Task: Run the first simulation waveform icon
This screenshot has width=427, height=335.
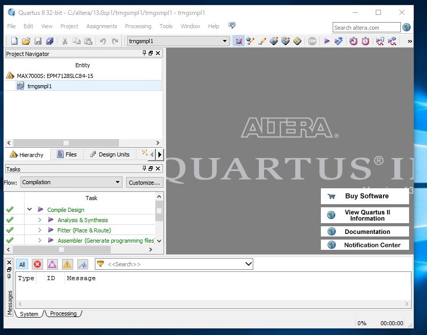Action: click(380, 41)
